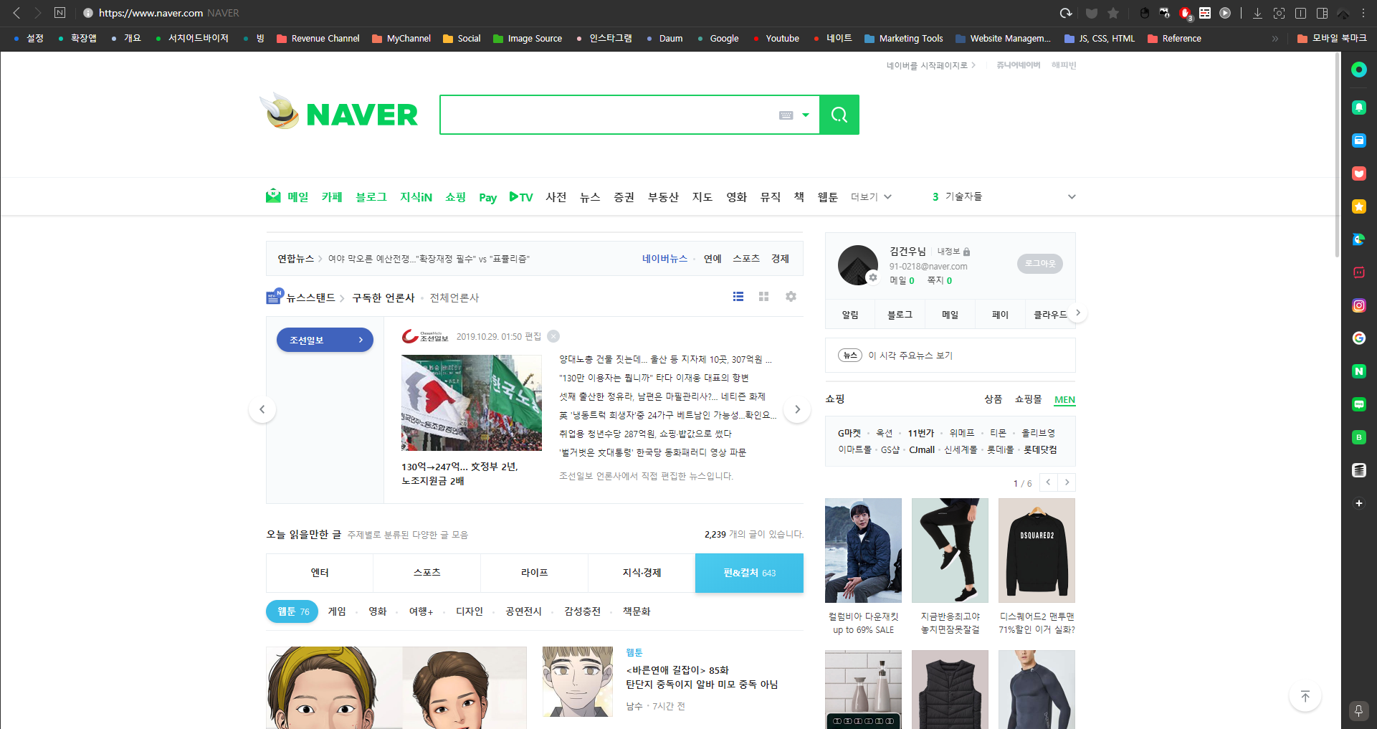The image size is (1377, 729).
Task: Open the Whale flag icon beside the bookmark star
Action: [x=1091, y=13]
